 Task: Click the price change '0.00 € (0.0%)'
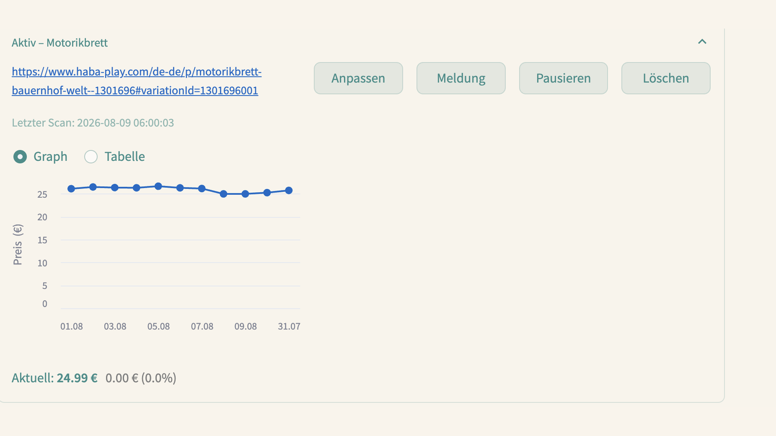[x=141, y=378]
